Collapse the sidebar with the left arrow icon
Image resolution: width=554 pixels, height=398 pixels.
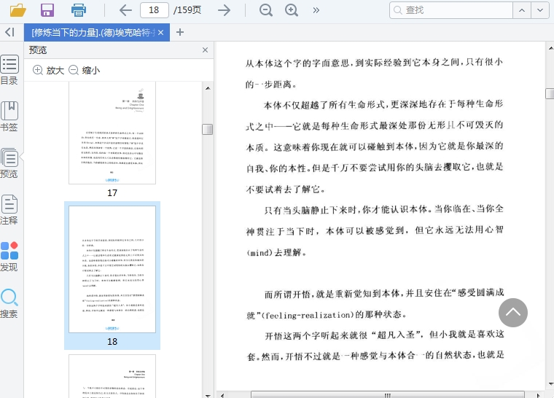pos(9,32)
